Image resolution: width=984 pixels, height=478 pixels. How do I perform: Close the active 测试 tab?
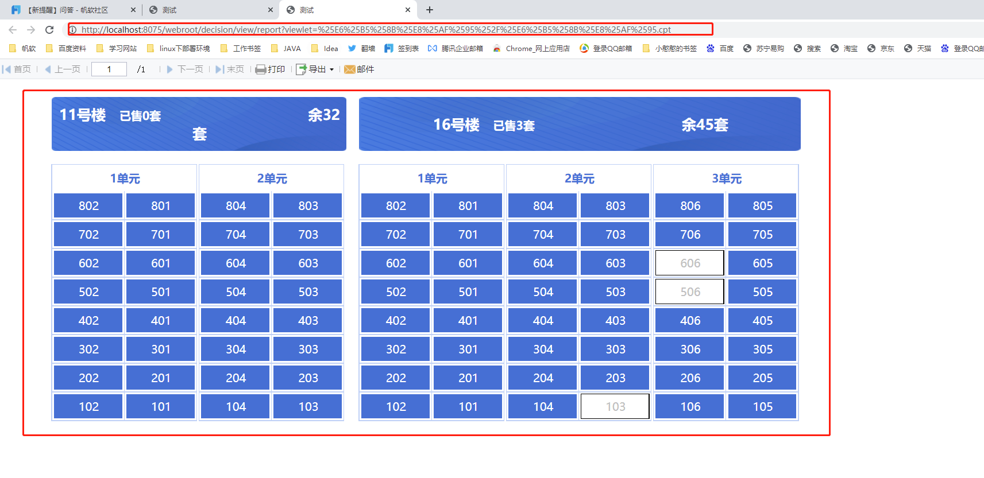coord(408,10)
